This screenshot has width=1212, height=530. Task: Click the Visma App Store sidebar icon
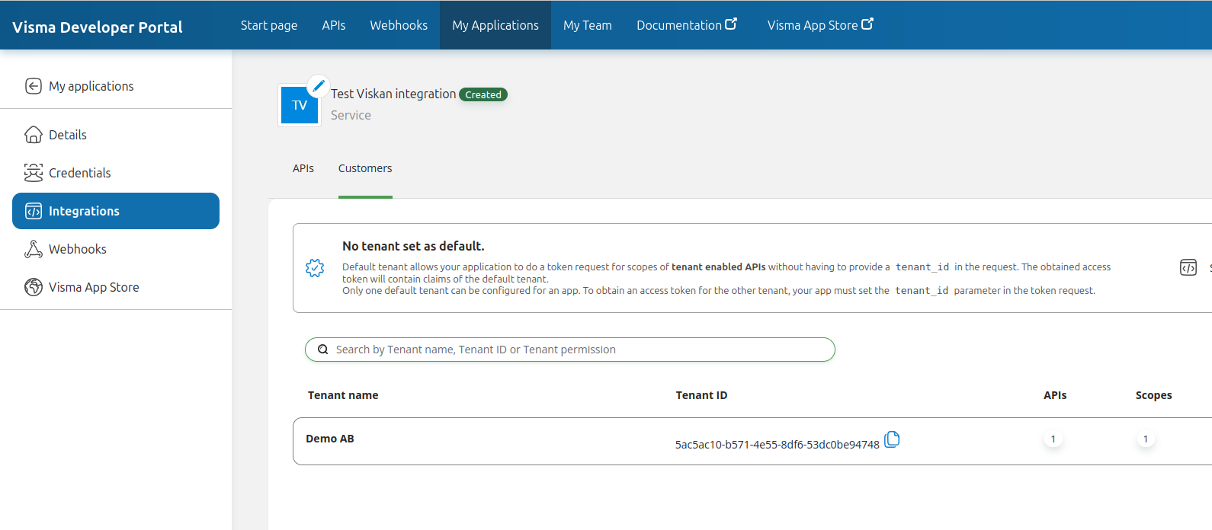[34, 287]
